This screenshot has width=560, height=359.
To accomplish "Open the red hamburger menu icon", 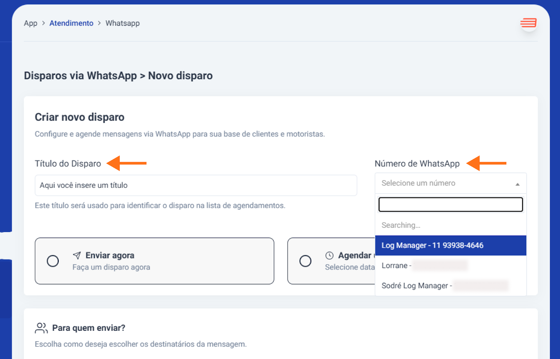I will point(528,23).
